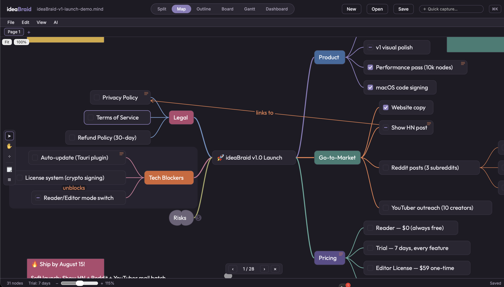The width and height of the screenshot is (504, 287).
Task: Select the Map view tab
Action: pos(181,9)
